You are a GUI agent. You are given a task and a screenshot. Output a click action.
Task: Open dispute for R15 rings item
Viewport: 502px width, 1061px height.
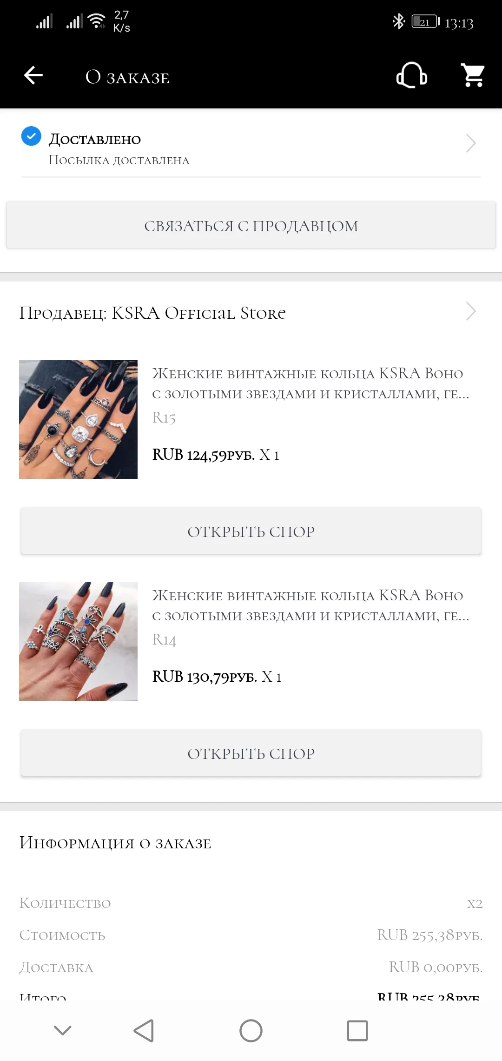[x=251, y=531]
